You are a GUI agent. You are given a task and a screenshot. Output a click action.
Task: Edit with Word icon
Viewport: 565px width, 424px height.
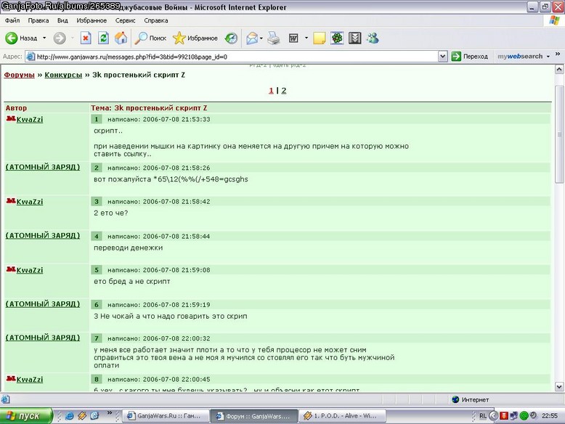[x=293, y=38]
